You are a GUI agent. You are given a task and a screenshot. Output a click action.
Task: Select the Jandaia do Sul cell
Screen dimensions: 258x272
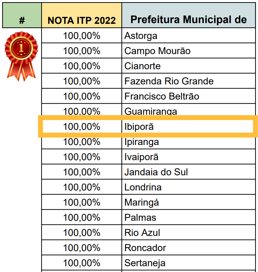(x=189, y=172)
